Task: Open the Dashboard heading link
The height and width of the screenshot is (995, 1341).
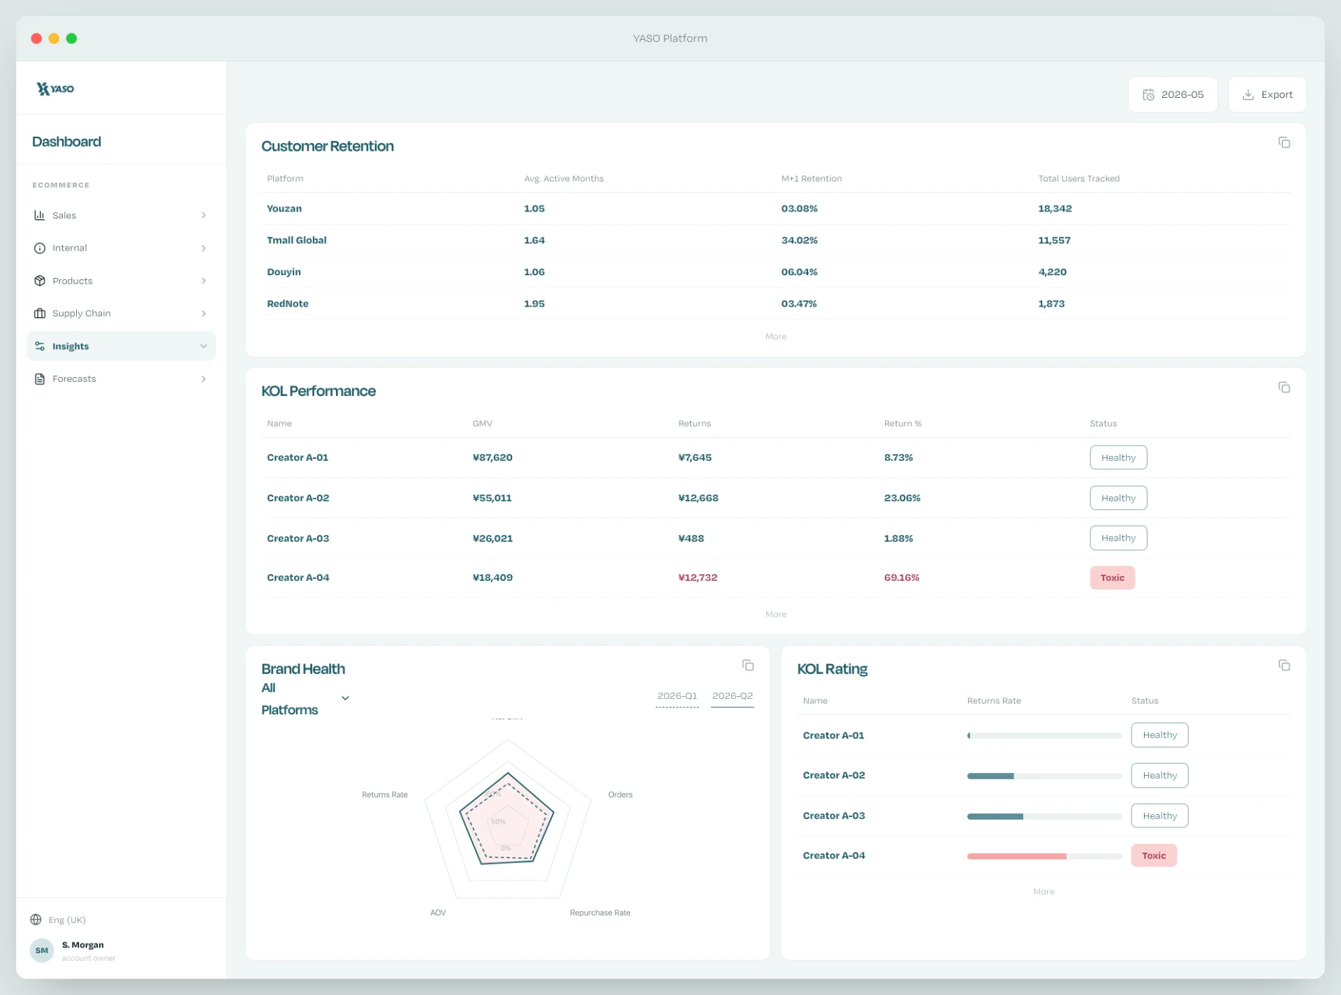Action: pos(66,142)
